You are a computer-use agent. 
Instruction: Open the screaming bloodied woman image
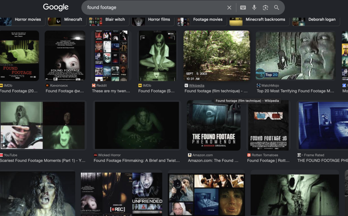[x=38, y=194]
